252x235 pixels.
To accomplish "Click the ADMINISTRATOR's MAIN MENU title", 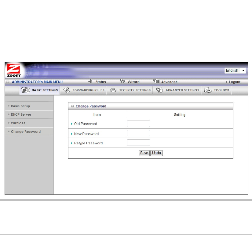I will (x=37, y=82).
